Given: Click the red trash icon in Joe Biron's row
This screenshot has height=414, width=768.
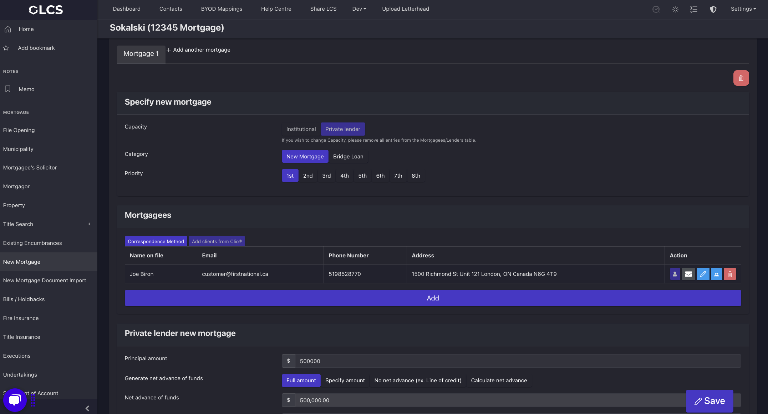Looking at the screenshot, I should 730,274.
